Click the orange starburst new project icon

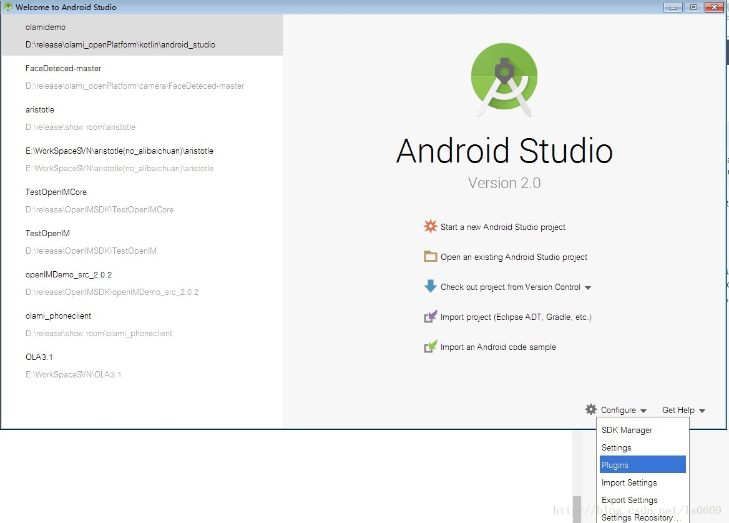(431, 226)
